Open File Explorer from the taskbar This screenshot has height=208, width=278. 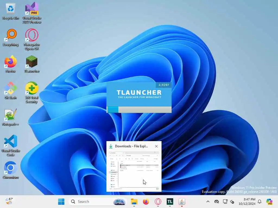[134, 201]
